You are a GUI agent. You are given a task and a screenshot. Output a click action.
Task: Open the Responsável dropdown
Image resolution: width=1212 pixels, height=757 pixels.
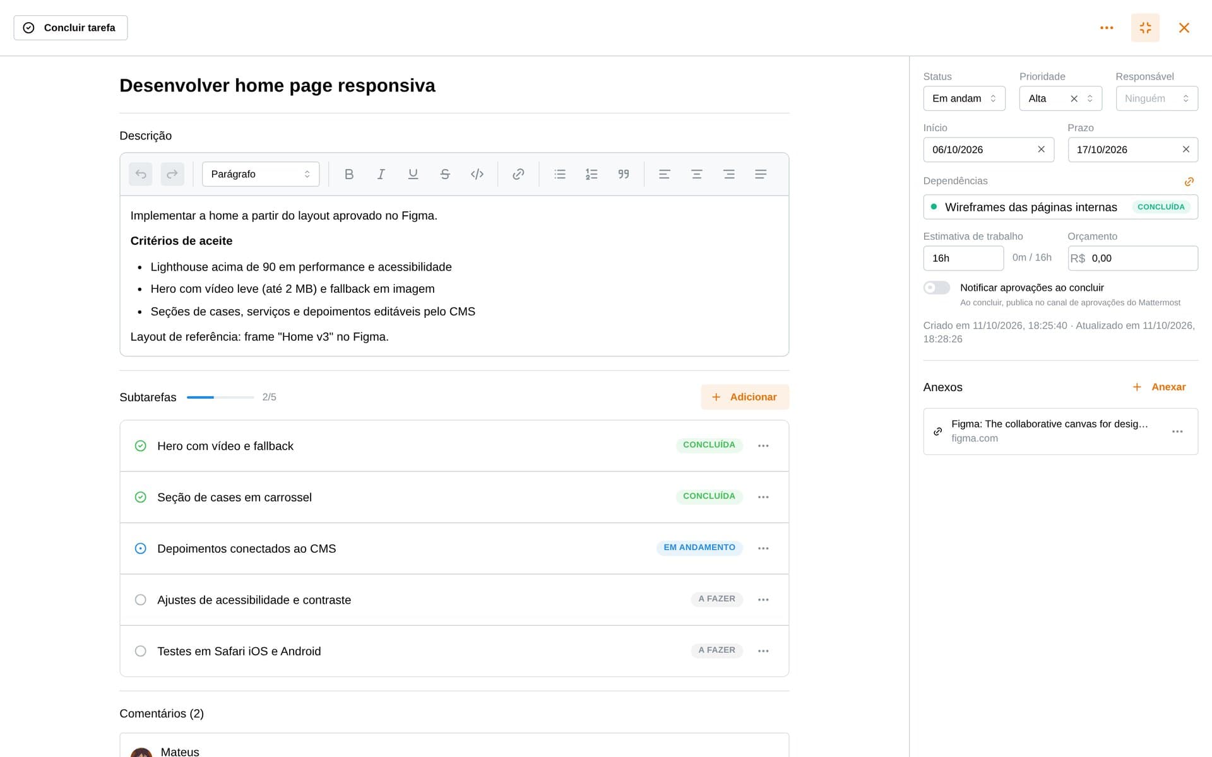pos(1156,98)
